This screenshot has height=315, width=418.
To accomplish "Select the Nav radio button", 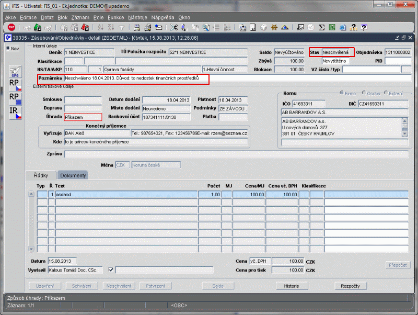I will point(7,49).
